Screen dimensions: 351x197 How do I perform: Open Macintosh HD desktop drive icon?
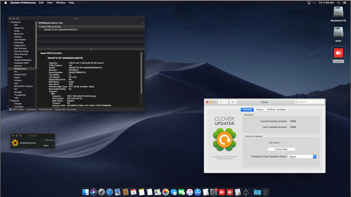pyautogui.click(x=338, y=12)
